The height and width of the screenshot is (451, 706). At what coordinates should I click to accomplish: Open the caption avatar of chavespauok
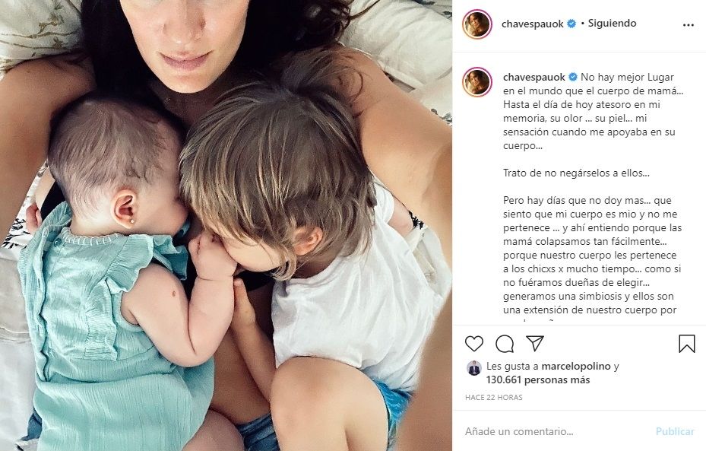tap(476, 82)
